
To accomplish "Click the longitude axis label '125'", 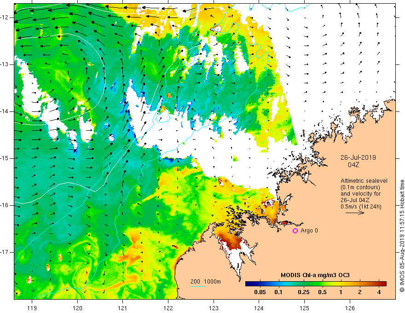I will coord(305,308).
